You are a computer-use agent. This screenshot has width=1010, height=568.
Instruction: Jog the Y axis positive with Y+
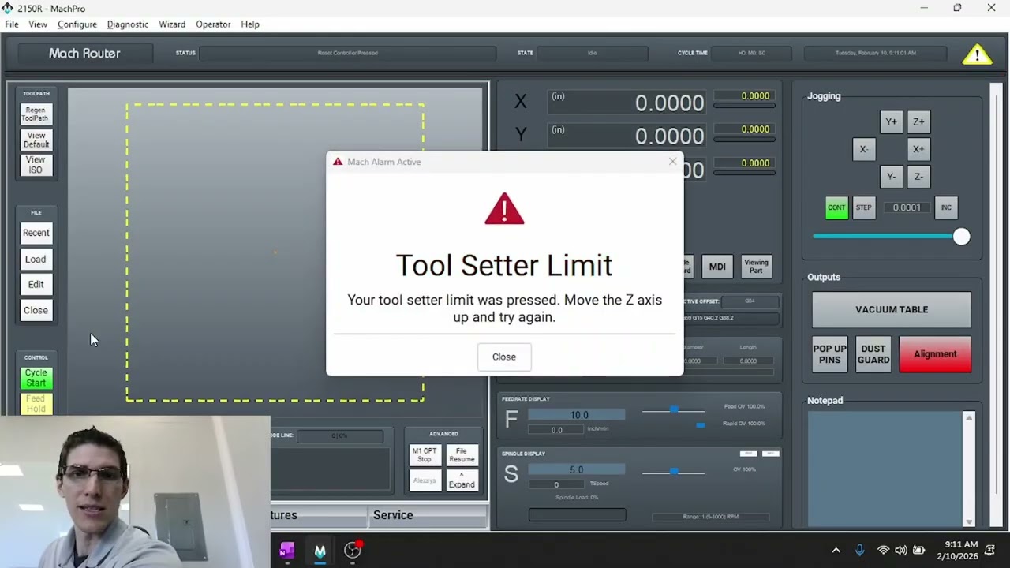tap(891, 121)
